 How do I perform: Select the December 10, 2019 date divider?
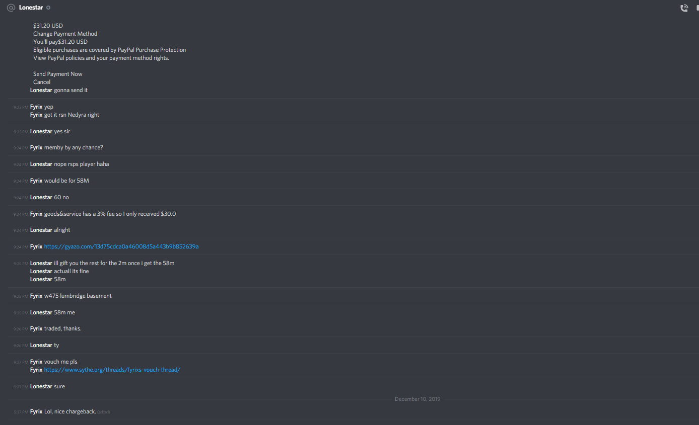click(417, 399)
